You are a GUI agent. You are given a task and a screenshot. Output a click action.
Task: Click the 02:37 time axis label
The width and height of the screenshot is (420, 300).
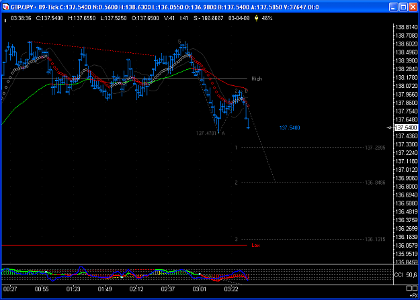pos(168,289)
